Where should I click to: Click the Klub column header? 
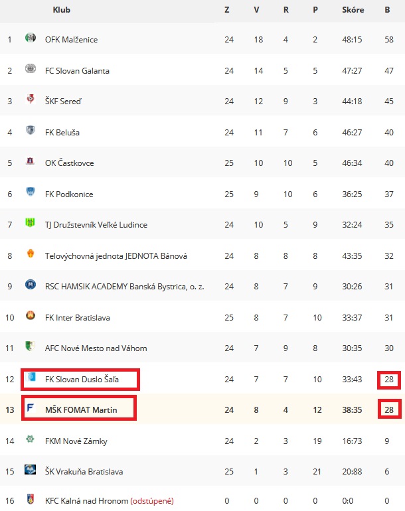(61, 10)
